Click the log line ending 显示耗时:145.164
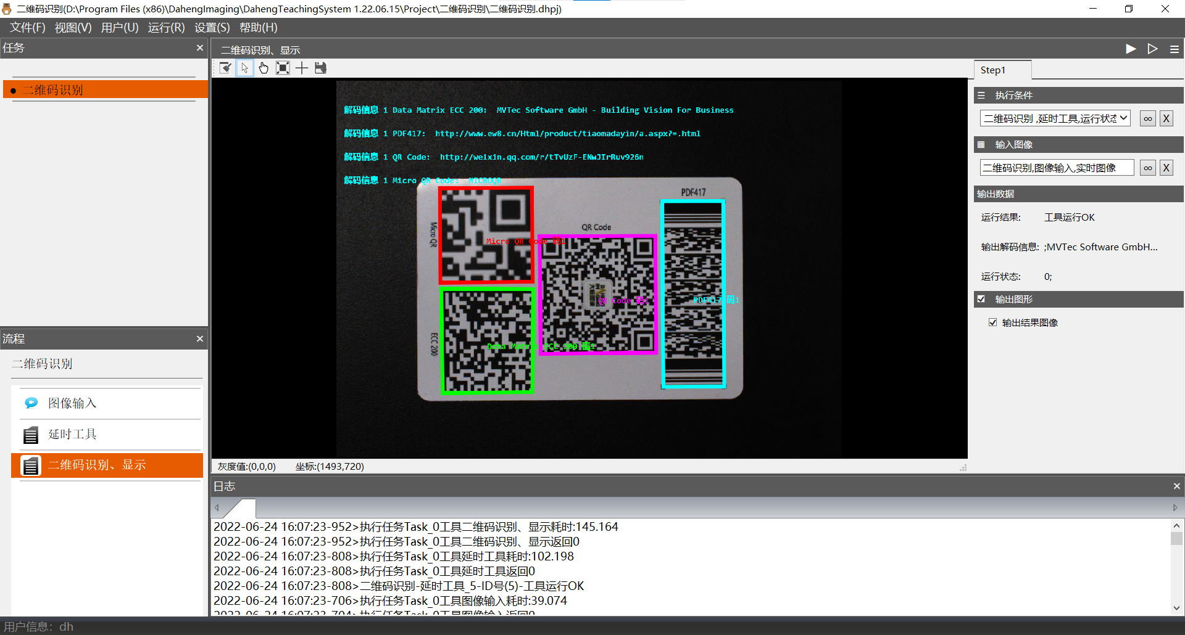 click(x=415, y=527)
